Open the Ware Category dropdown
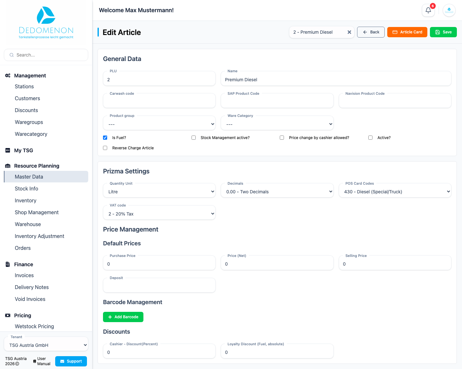 tap(277, 124)
